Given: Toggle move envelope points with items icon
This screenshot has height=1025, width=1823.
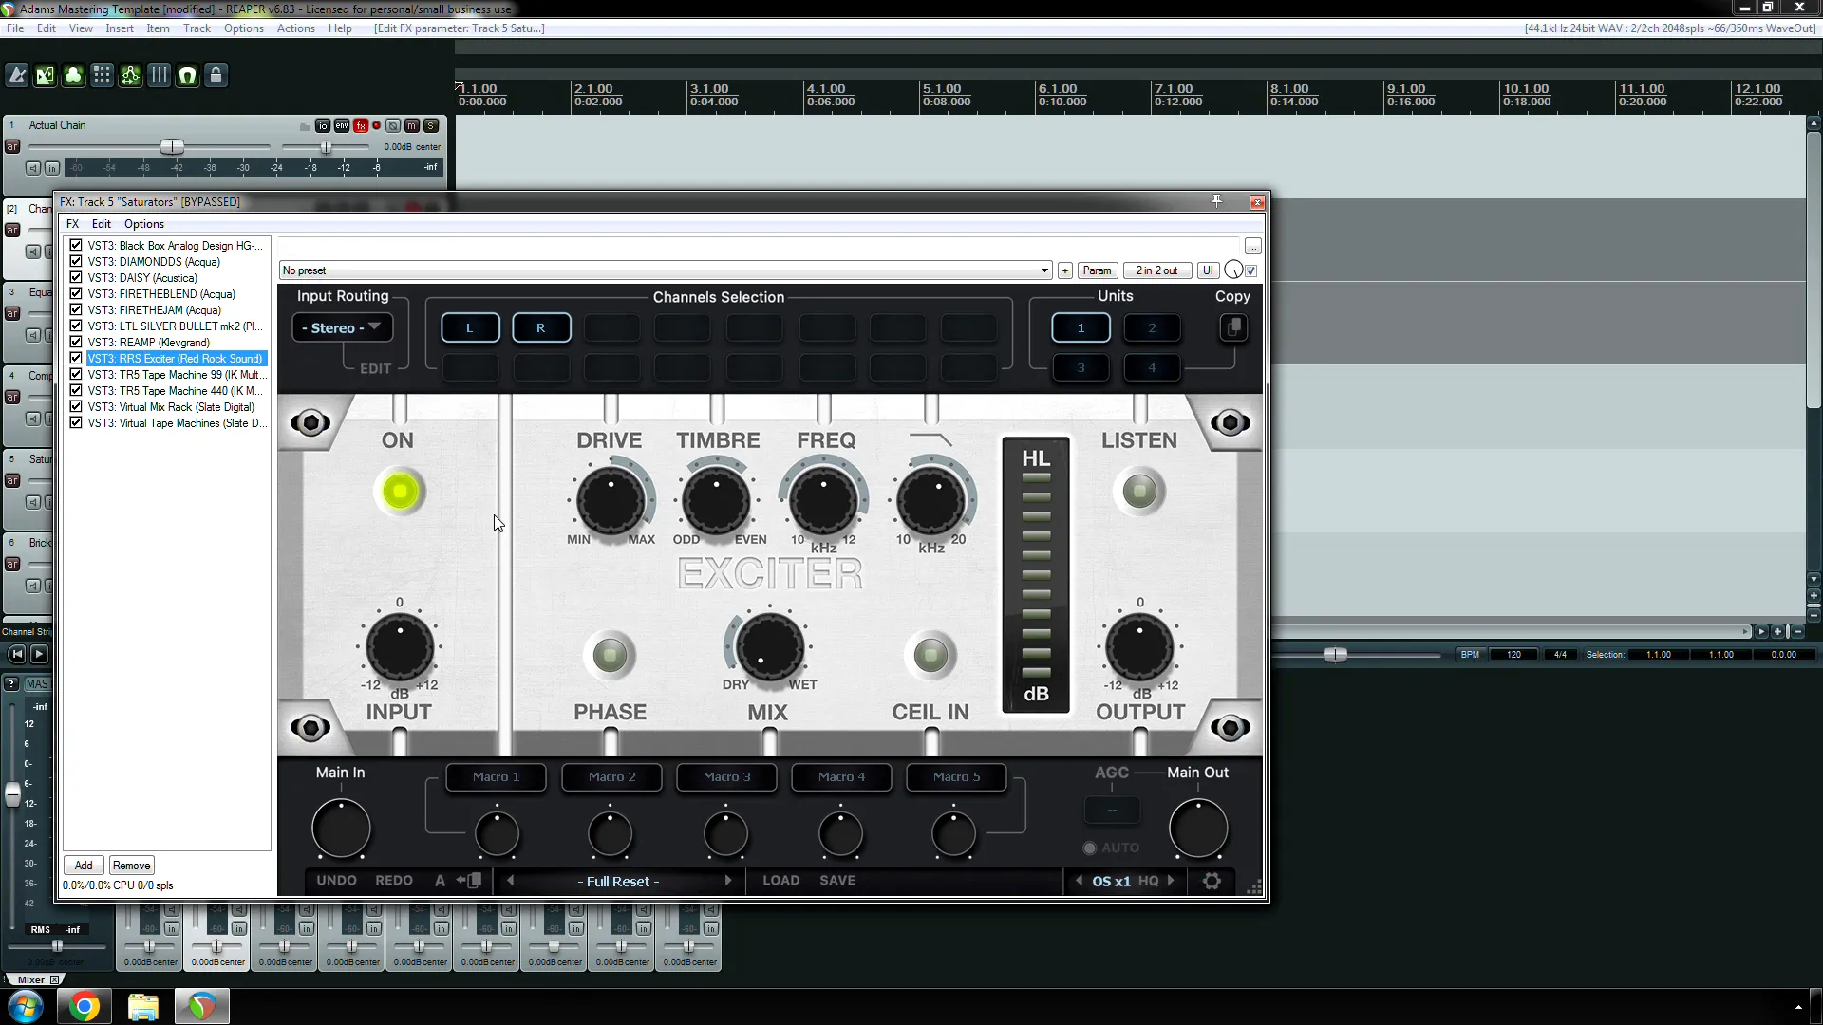Looking at the screenshot, I should (x=131, y=75).
